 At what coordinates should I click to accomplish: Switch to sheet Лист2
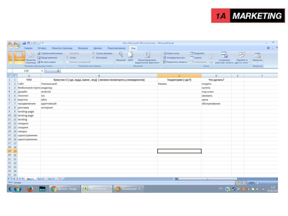(41, 179)
